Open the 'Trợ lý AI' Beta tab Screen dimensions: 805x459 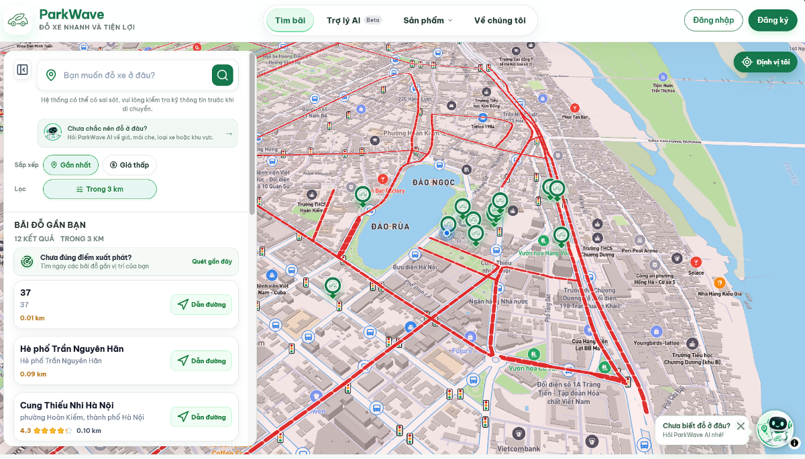354,20
